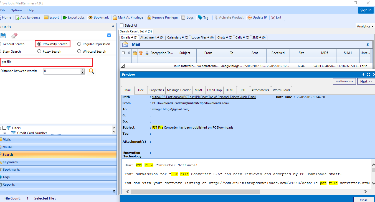Switch to the Fuzzy Search radio button
This screenshot has height=202, width=375.
[x=39, y=51]
